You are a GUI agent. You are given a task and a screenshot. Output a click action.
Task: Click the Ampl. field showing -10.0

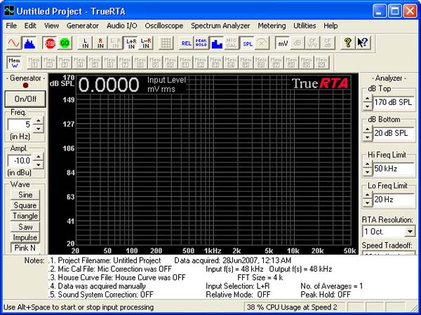[x=20, y=160]
